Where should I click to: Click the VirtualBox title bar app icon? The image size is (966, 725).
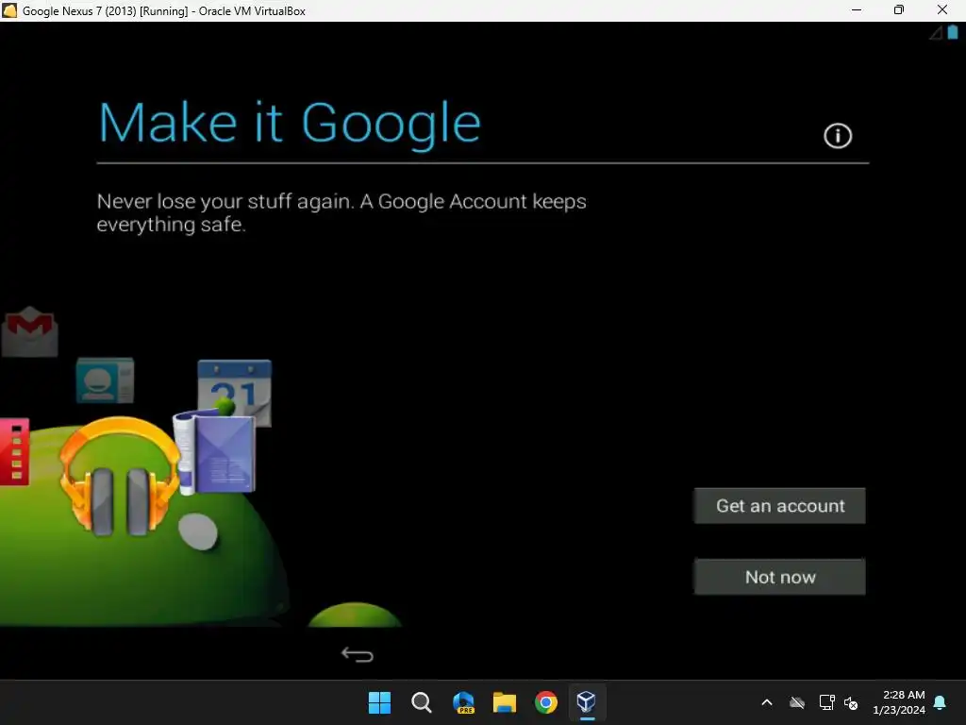[x=9, y=10]
